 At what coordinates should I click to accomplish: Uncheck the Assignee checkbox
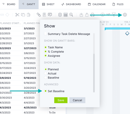(45, 56)
